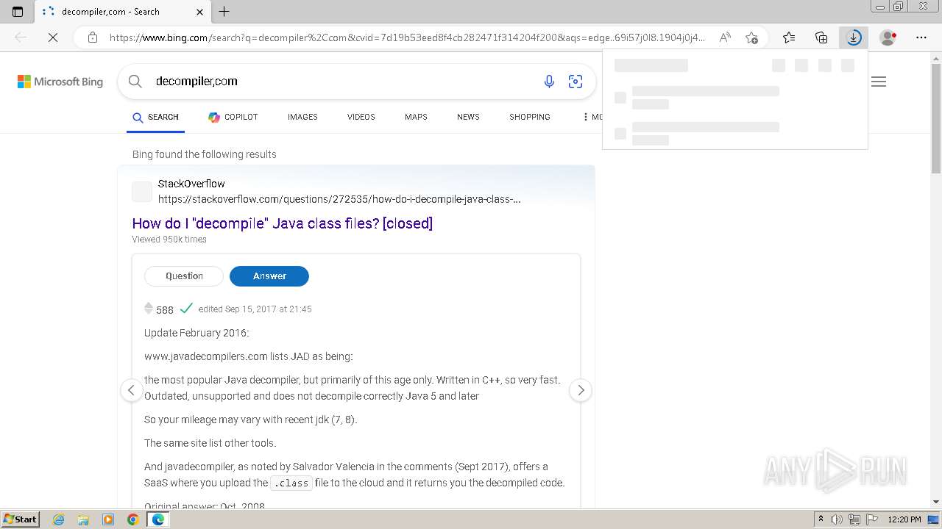Search using an image icon
Image resolution: width=942 pixels, height=529 pixels.
point(576,82)
